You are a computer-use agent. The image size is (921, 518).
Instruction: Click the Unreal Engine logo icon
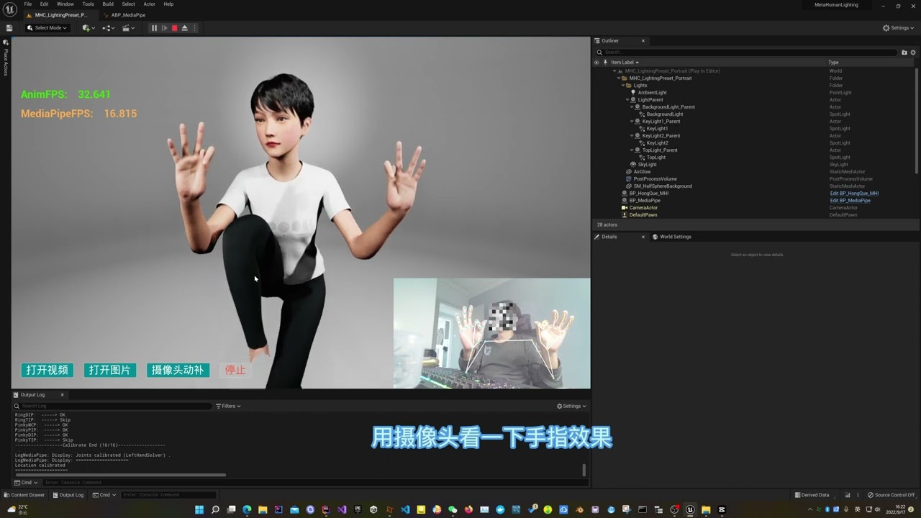coord(9,8)
